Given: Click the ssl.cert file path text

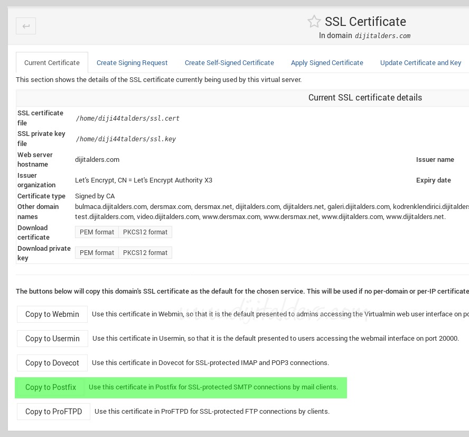Looking at the screenshot, I should point(127,119).
